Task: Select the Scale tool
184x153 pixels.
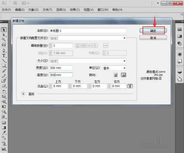Action: (x=4, y=97)
